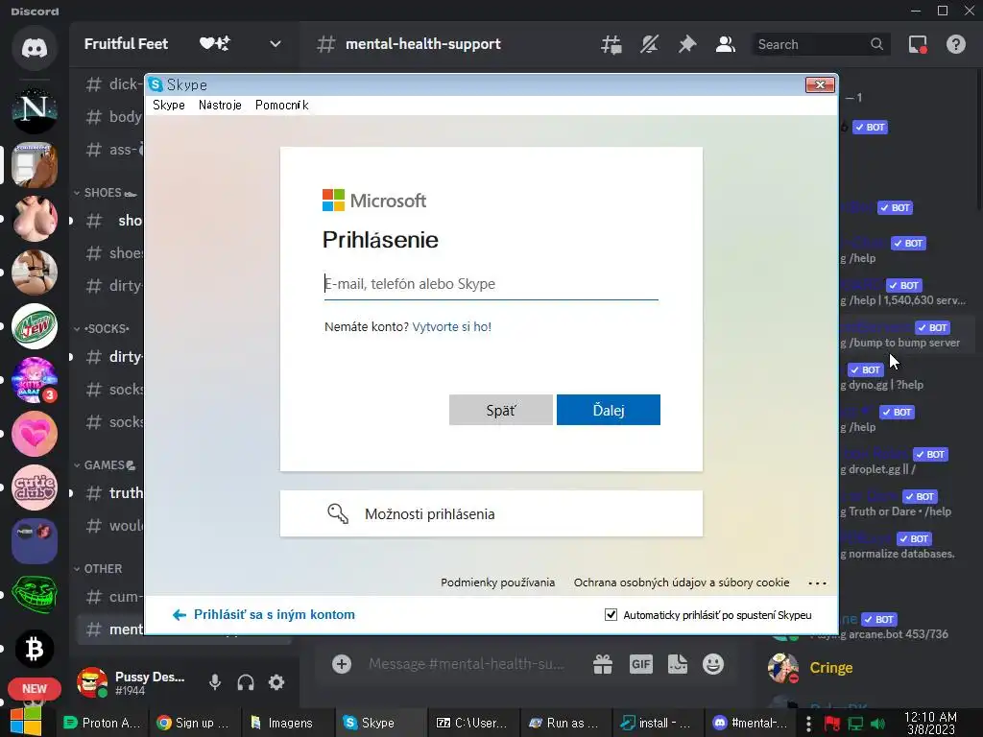Click the red NEW unread indicator
Screen dimensions: 983x737
tap(35, 689)
